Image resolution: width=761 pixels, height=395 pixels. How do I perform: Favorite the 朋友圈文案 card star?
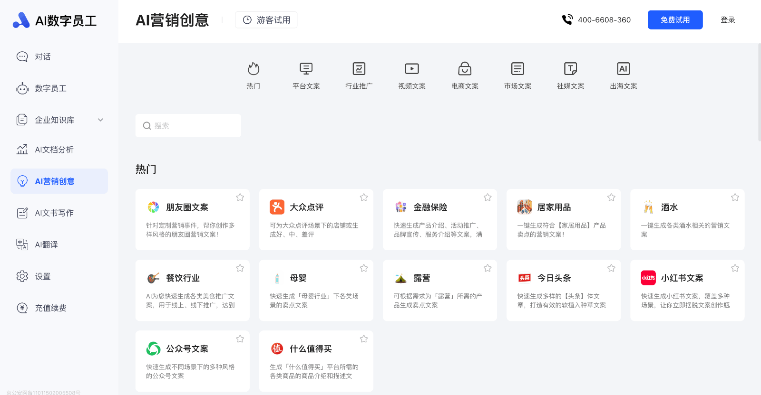click(x=240, y=197)
